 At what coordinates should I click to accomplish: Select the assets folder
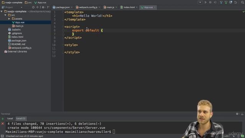(17, 19)
